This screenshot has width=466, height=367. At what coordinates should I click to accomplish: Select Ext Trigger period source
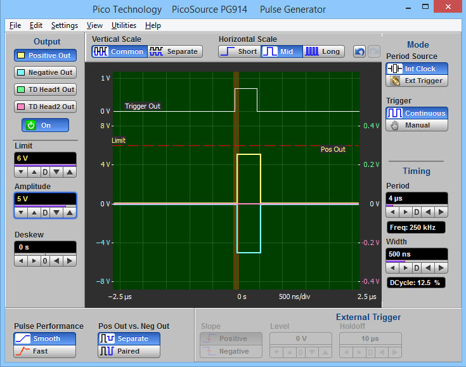click(417, 81)
